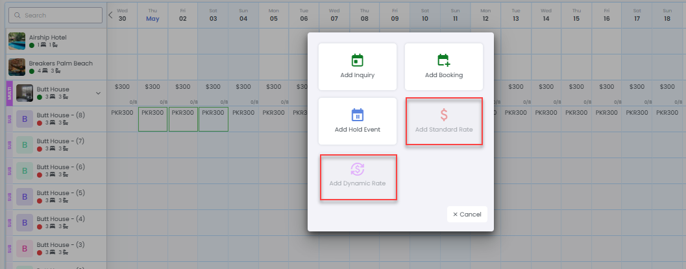Select the Wed 30 date header

click(122, 15)
